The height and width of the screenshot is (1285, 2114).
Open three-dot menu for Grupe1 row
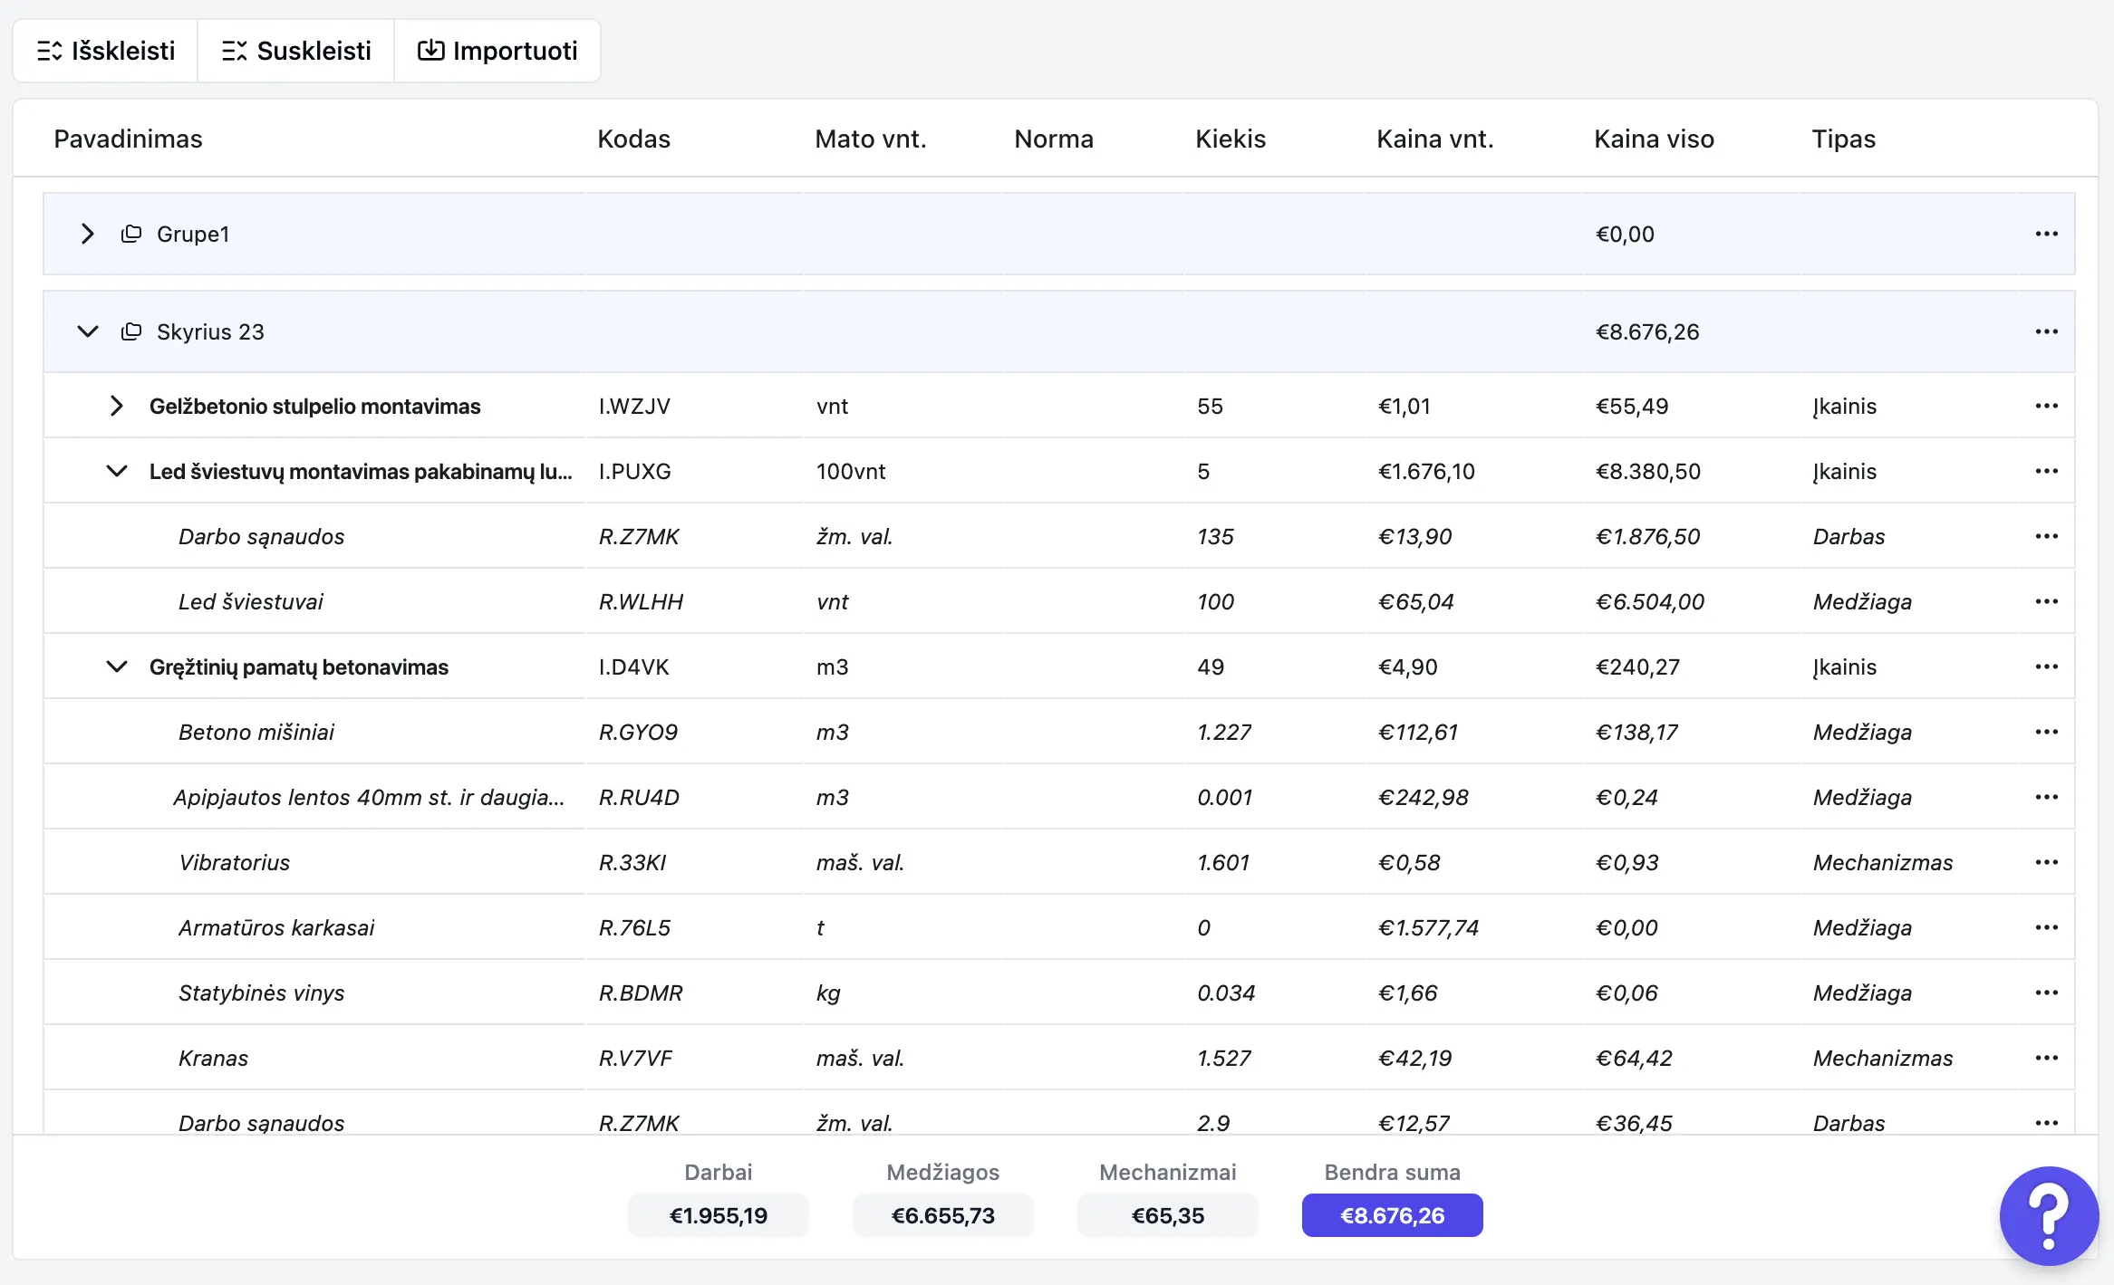2046,234
